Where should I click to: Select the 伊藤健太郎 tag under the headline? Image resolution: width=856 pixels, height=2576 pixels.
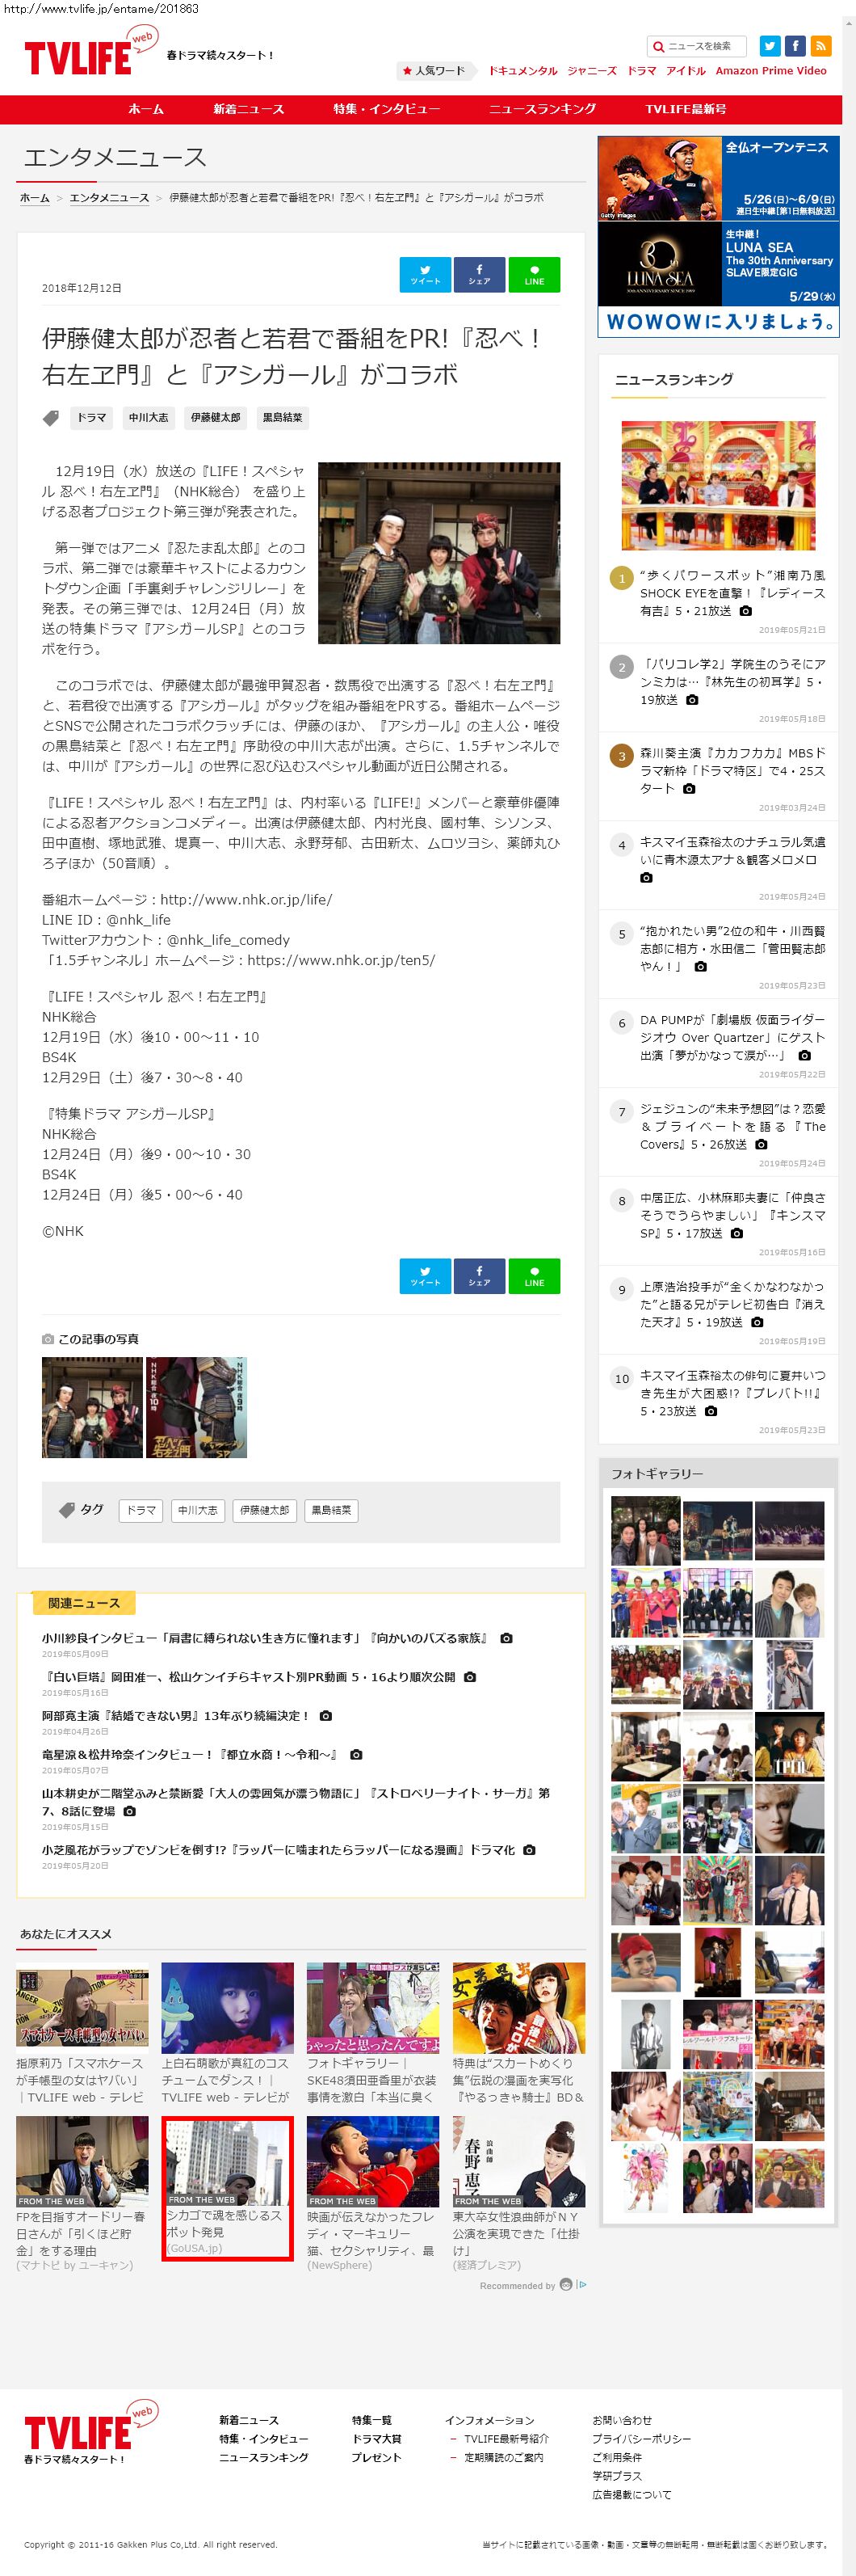point(216,418)
